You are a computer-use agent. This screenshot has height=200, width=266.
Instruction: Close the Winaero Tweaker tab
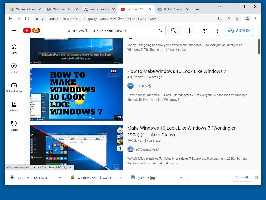[40, 9]
